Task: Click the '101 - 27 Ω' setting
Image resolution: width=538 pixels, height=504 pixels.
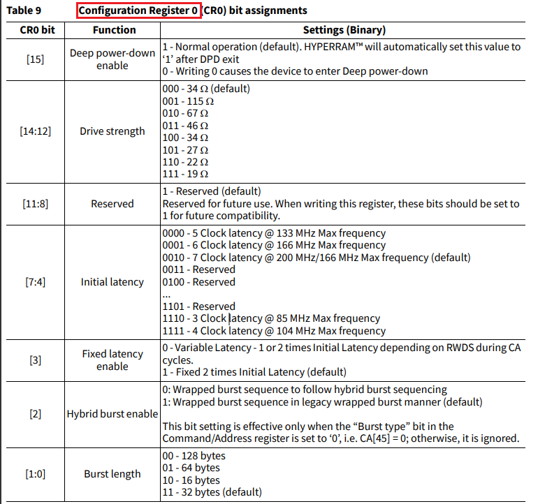Action: coord(185,150)
